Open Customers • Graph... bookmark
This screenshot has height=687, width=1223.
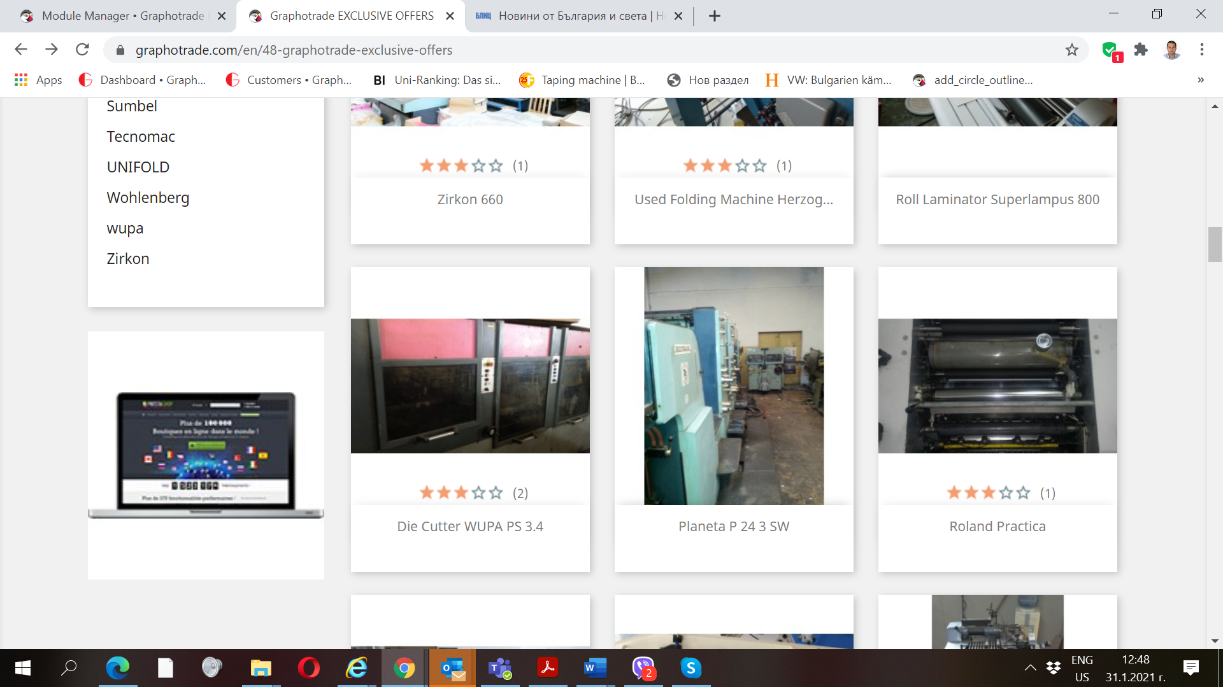289,80
